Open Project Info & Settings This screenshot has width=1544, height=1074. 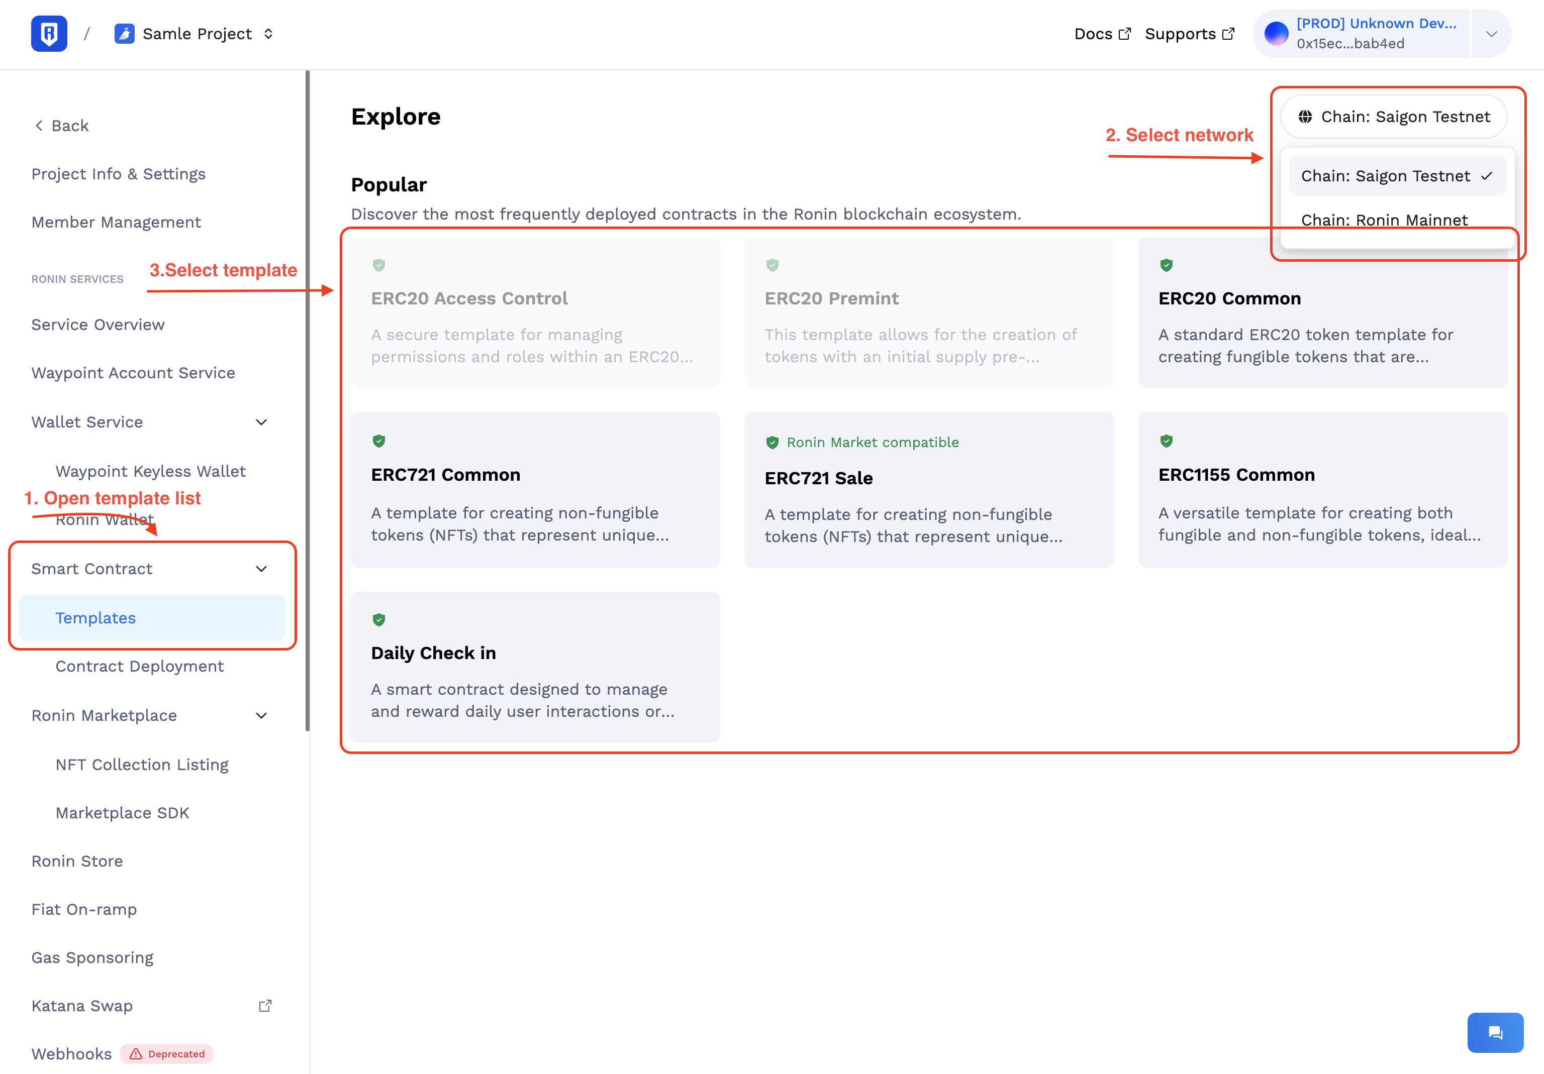click(118, 174)
